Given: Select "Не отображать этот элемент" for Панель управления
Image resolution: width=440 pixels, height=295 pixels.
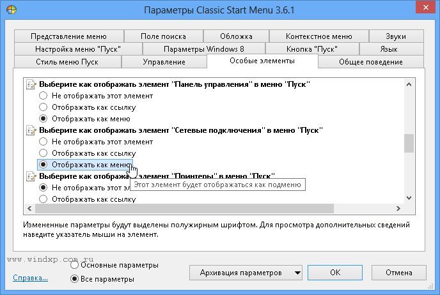Looking at the screenshot, I should pyautogui.click(x=96, y=96).
